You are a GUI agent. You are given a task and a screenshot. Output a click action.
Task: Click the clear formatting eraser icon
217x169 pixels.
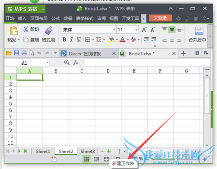point(133,40)
